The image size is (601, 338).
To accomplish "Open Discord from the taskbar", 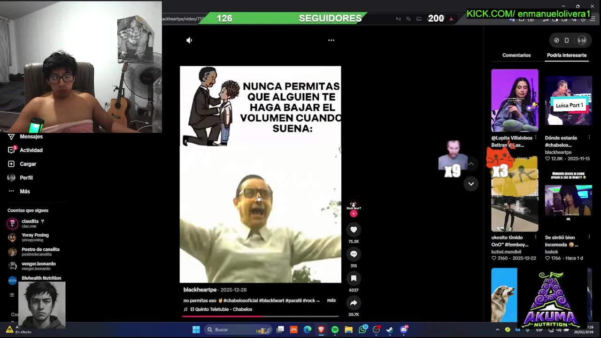I will click(404, 330).
